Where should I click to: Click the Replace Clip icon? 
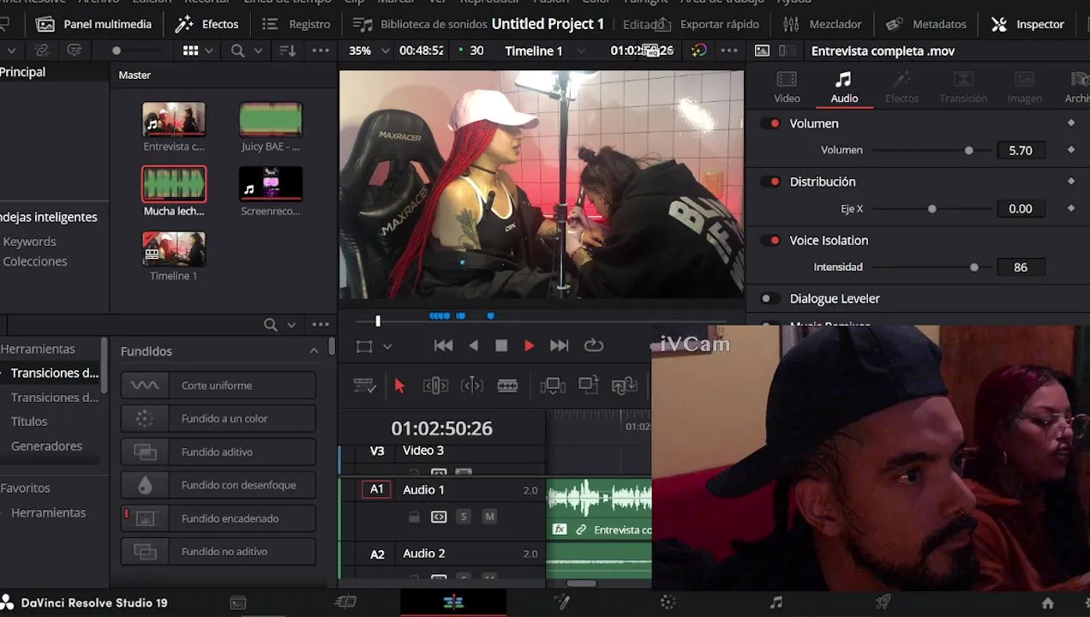(x=624, y=386)
